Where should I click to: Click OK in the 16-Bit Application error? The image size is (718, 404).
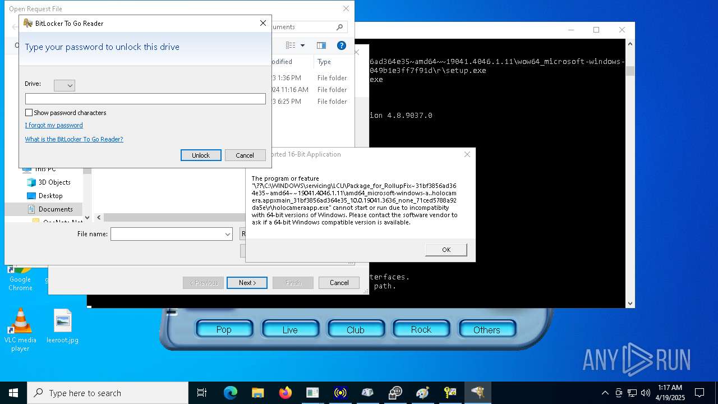pos(446,250)
